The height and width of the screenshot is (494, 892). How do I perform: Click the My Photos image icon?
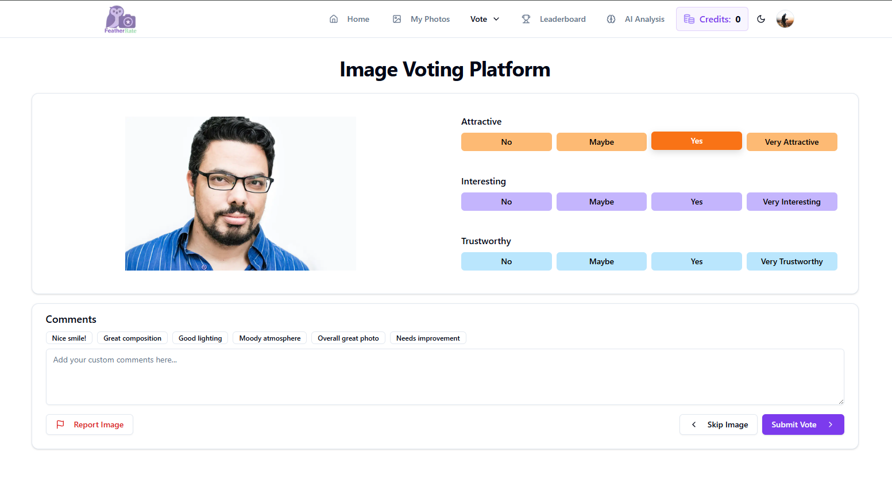click(x=397, y=19)
